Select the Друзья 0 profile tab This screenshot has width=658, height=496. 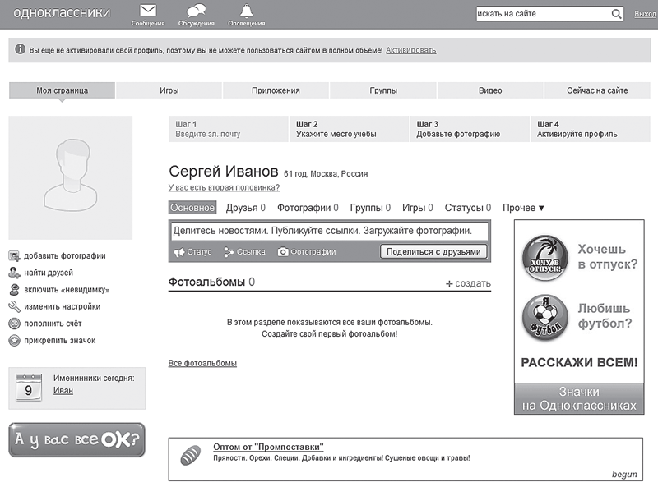pos(245,208)
